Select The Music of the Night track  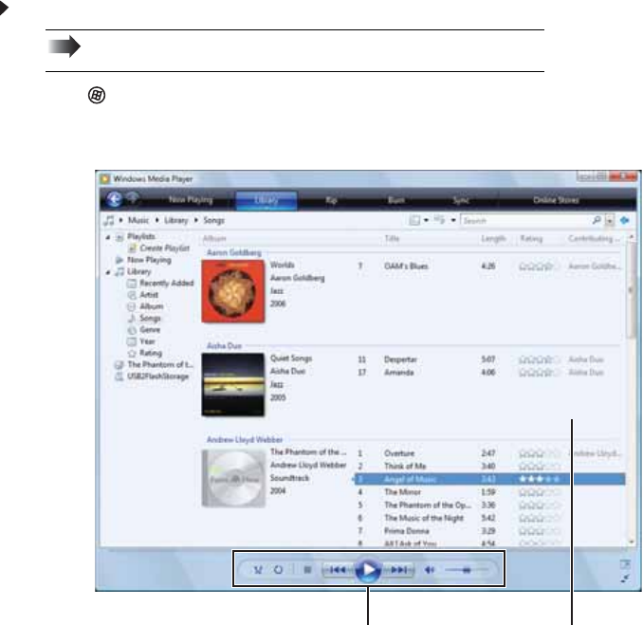pos(424,518)
